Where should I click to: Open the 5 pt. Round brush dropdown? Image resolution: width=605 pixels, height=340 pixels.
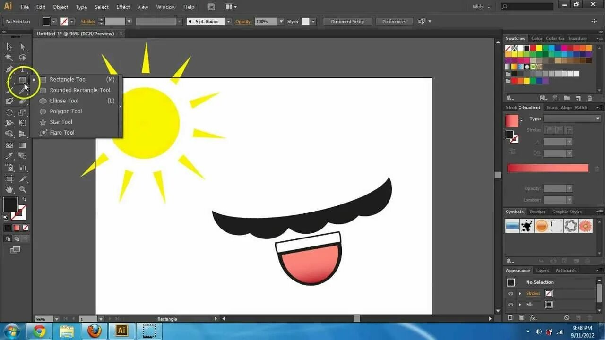tap(228, 22)
